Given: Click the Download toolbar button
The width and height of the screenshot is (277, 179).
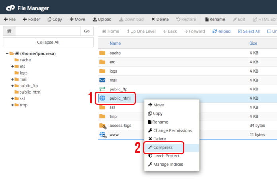Looking at the screenshot, I should click(x=131, y=19).
